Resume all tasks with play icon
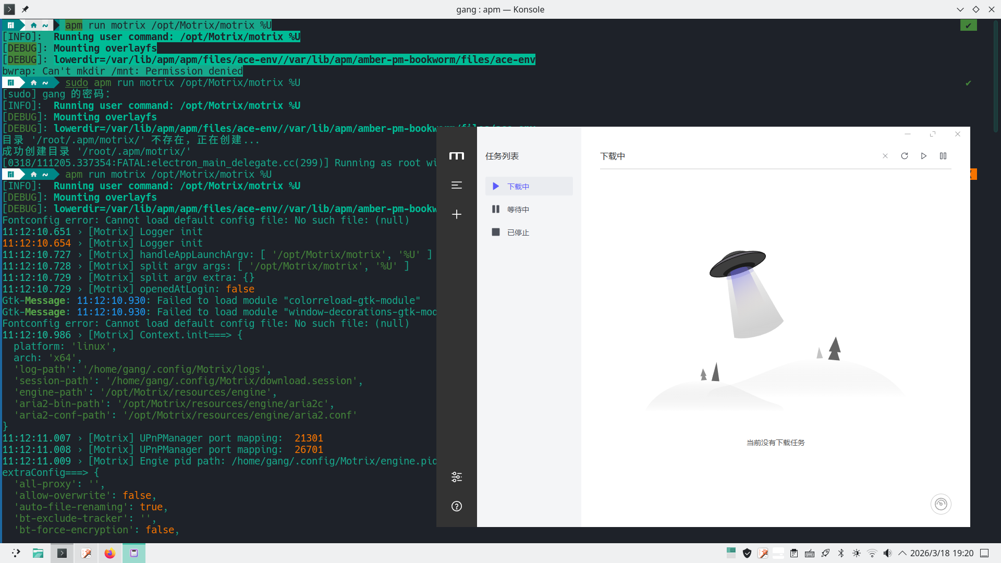 (x=924, y=156)
